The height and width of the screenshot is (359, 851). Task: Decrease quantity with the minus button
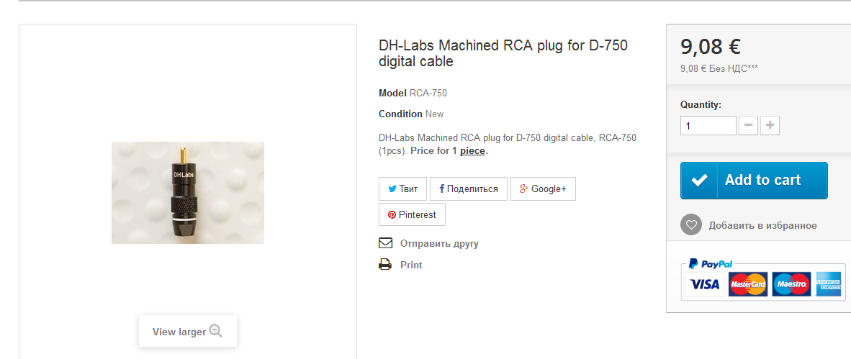click(749, 126)
